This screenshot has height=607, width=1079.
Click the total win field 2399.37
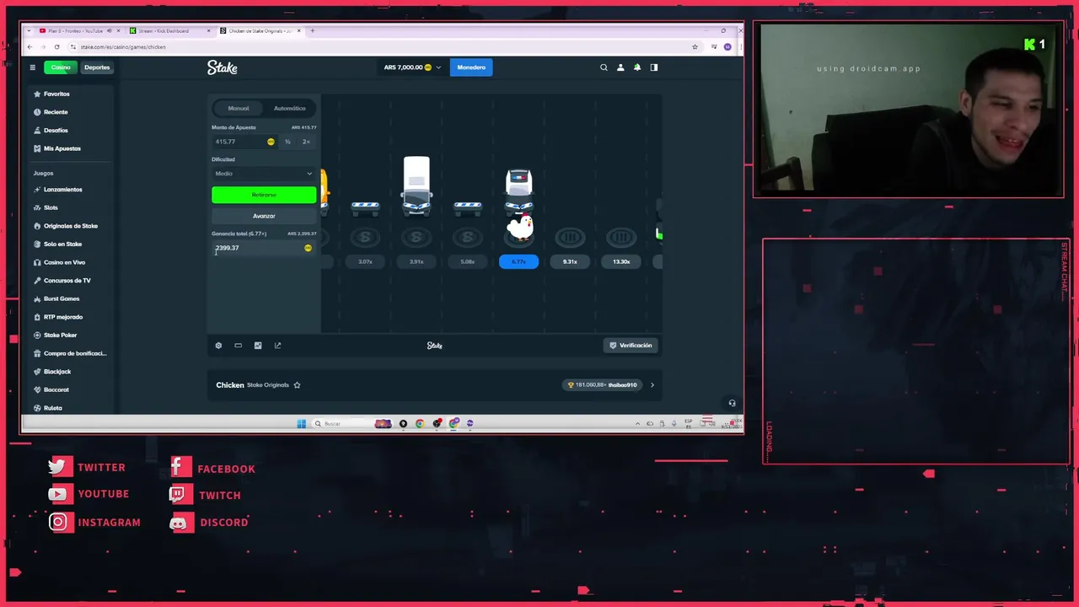tap(264, 248)
